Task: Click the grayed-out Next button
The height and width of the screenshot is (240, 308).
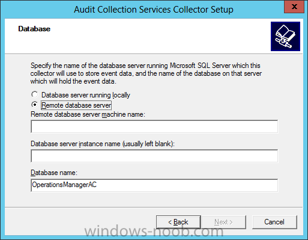Action: coord(224,222)
